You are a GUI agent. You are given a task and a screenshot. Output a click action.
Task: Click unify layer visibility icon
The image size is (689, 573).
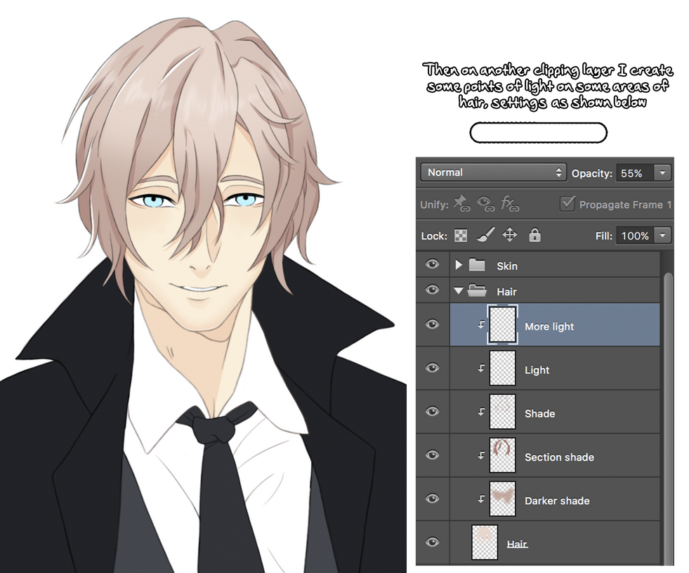[486, 204]
